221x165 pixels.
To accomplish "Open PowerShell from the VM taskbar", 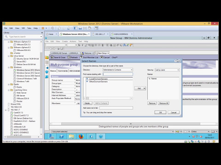I will click(61, 136).
